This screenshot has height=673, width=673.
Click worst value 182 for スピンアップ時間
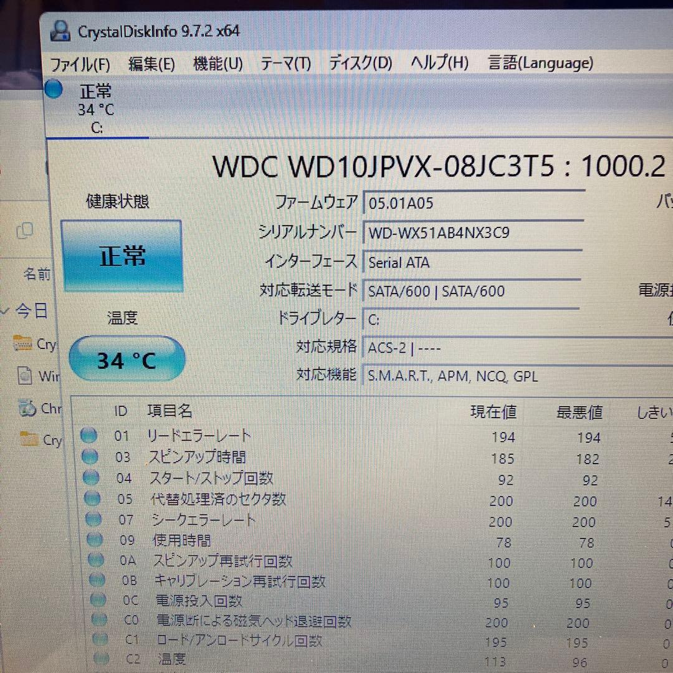(x=588, y=459)
